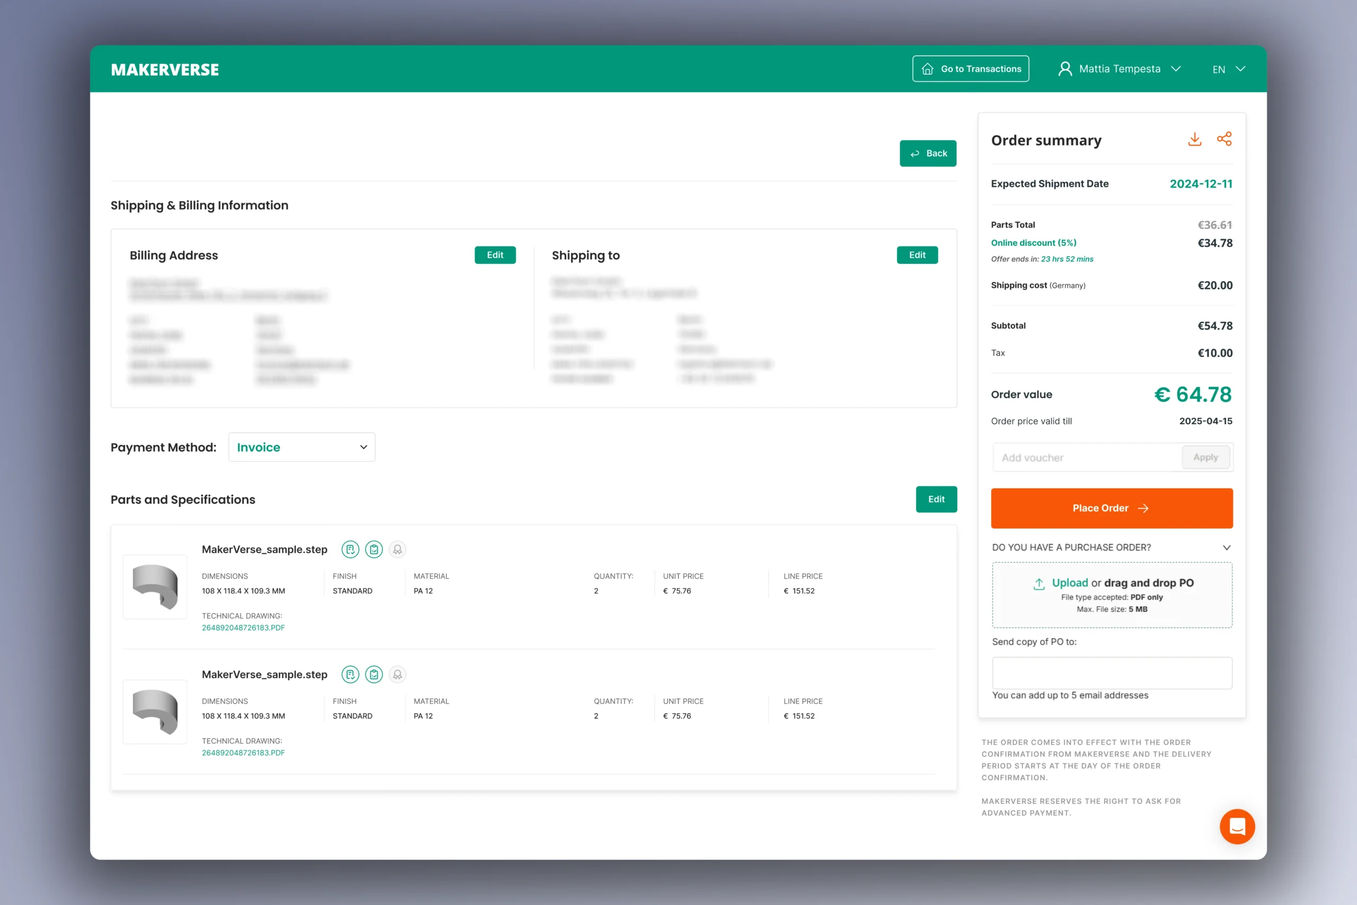Open technical drawing PDF of second part
The width and height of the screenshot is (1357, 905).
click(x=243, y=753)
